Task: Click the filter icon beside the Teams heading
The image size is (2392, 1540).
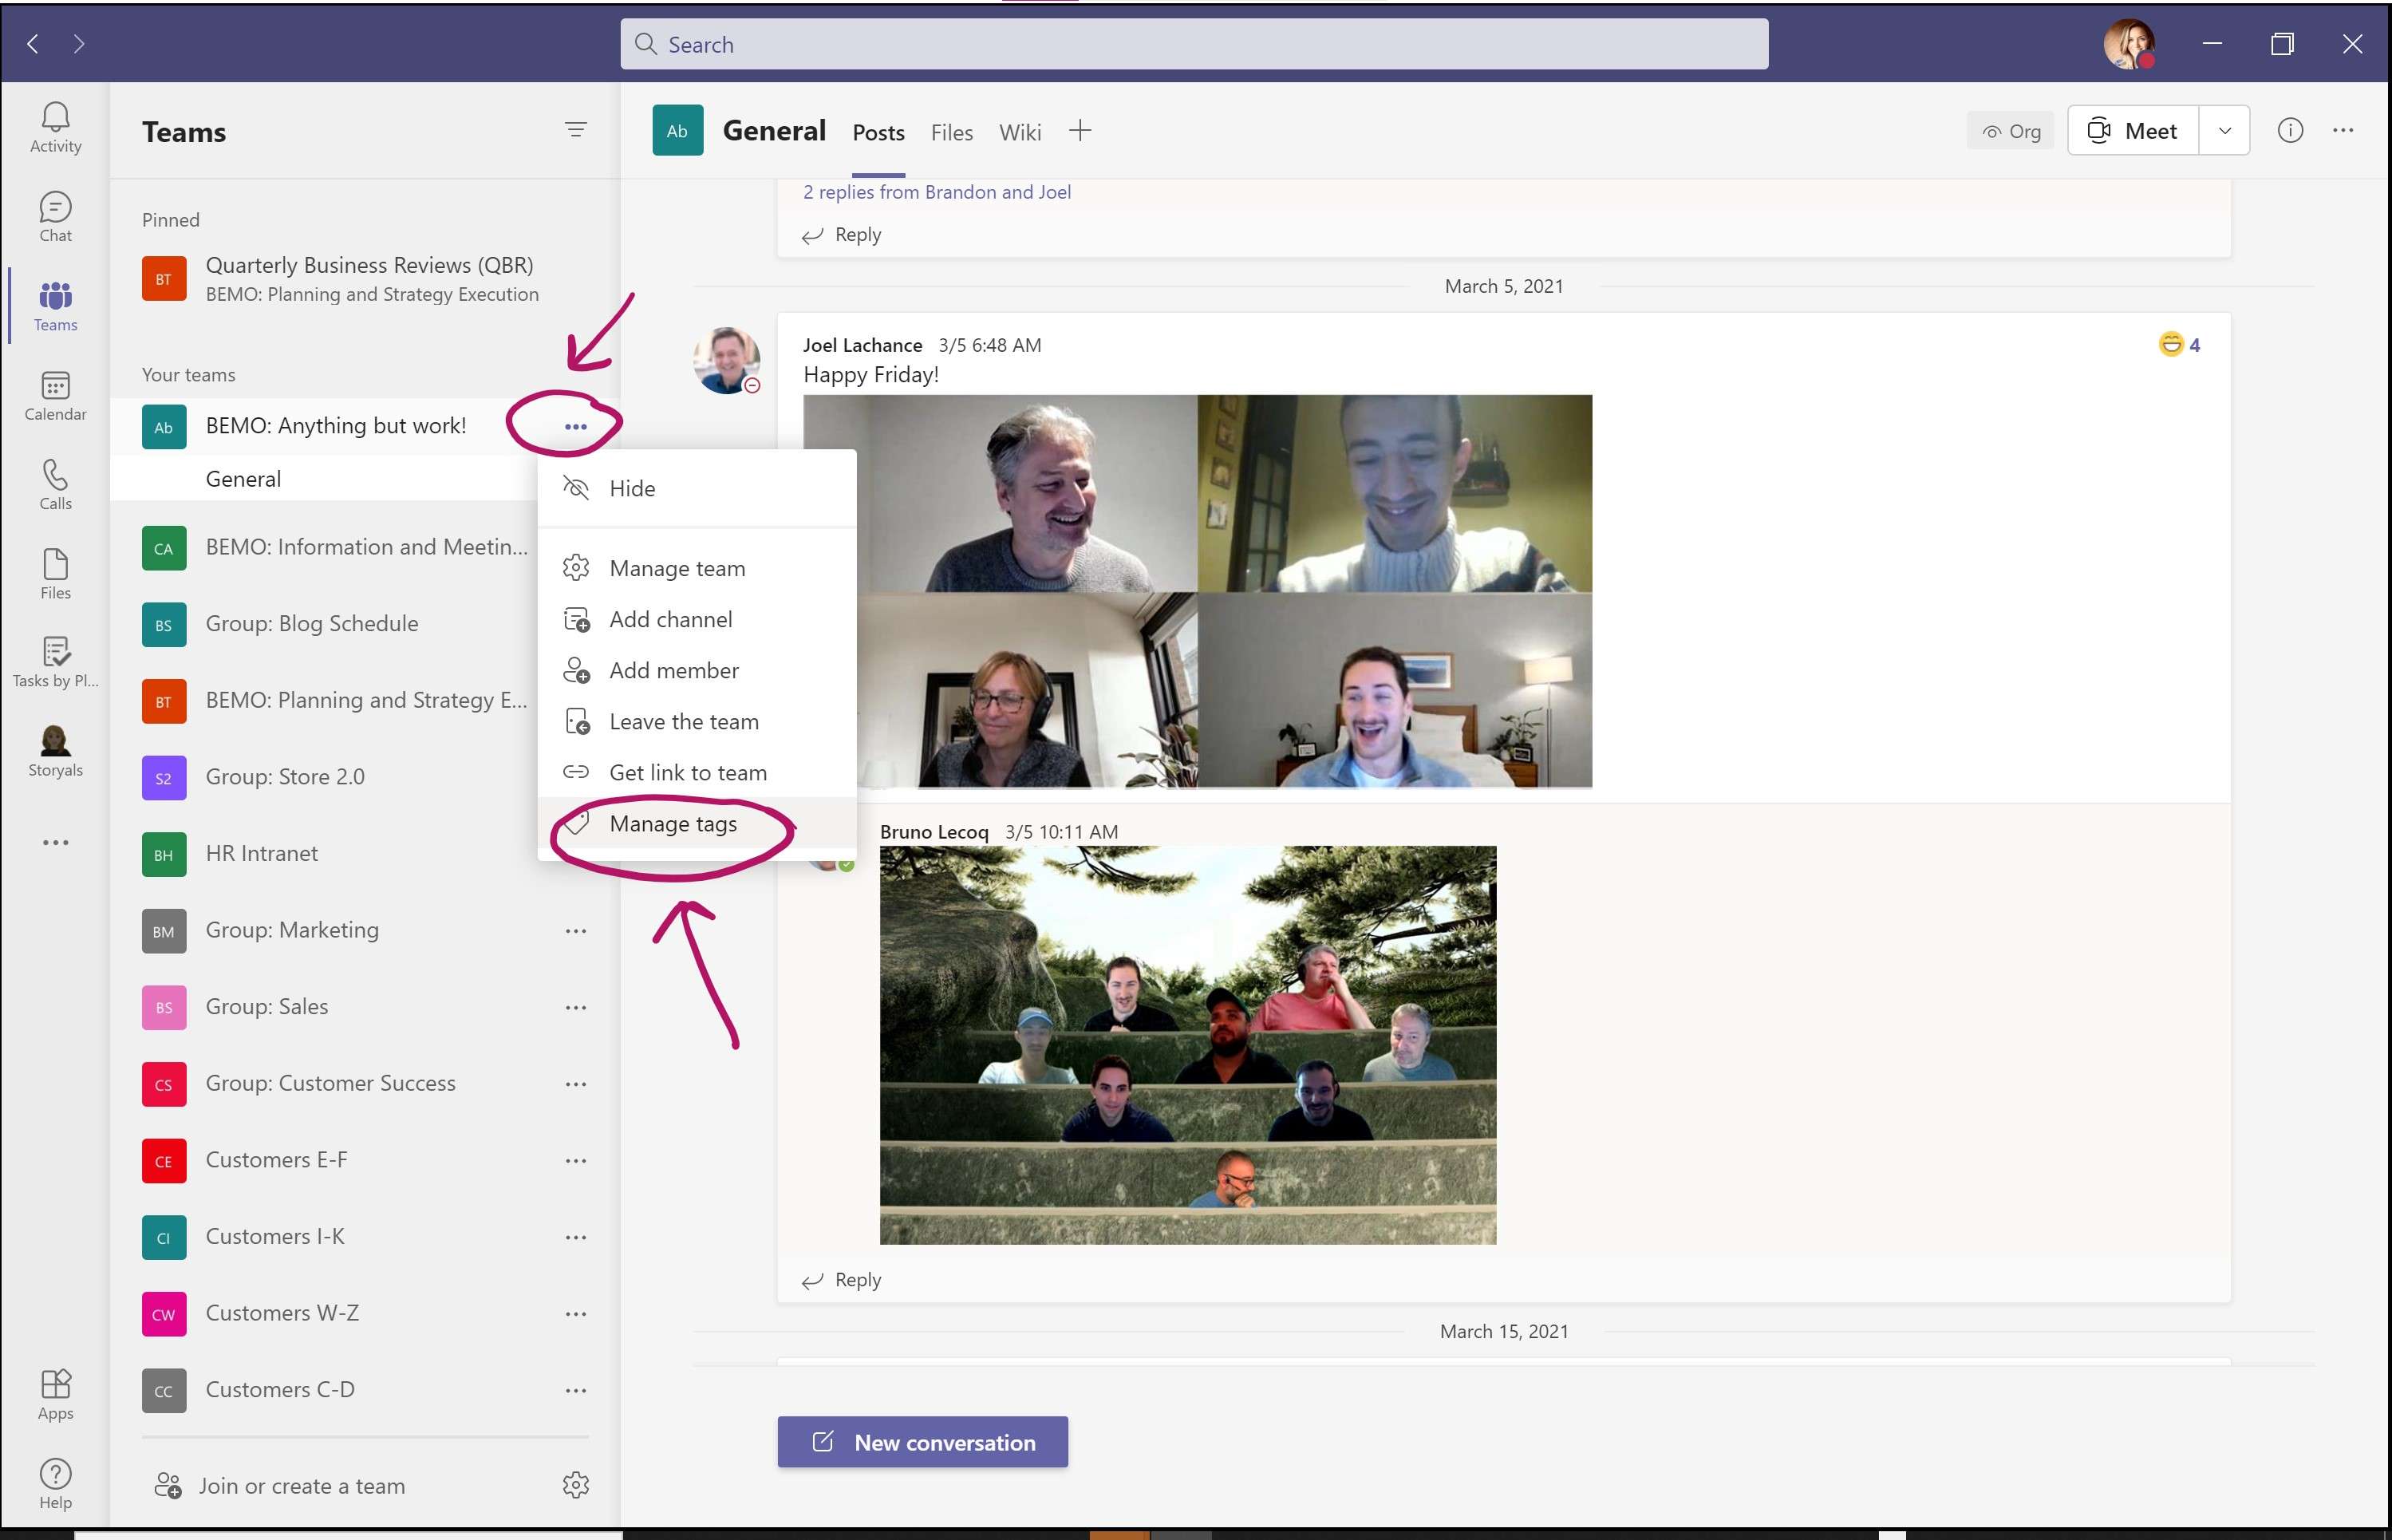Action: (x=575, y=130)
